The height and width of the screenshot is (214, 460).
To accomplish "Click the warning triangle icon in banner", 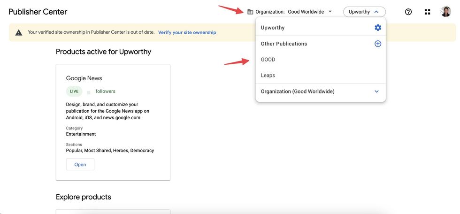I will click(x=19, y=32).
